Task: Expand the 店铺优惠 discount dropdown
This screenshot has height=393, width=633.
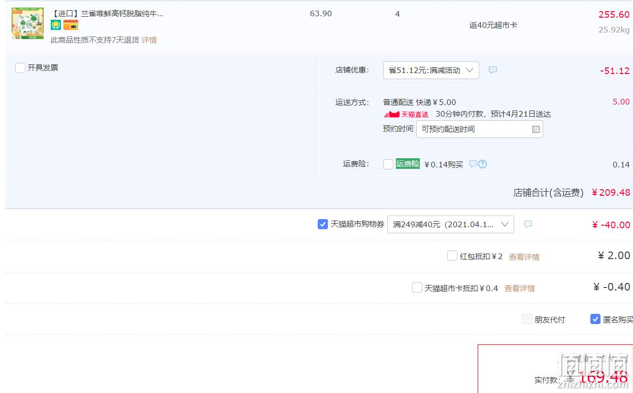Action: pos(431,70)
